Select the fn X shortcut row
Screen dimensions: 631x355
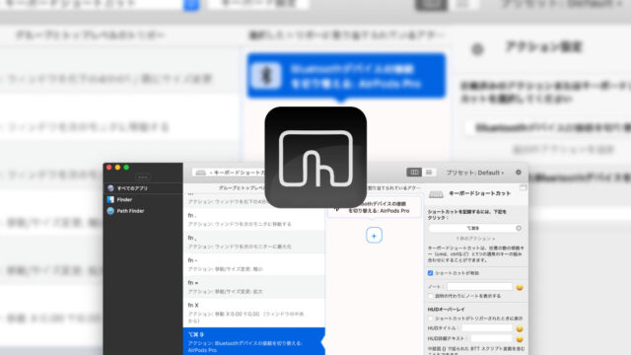(x=254, y=313)
